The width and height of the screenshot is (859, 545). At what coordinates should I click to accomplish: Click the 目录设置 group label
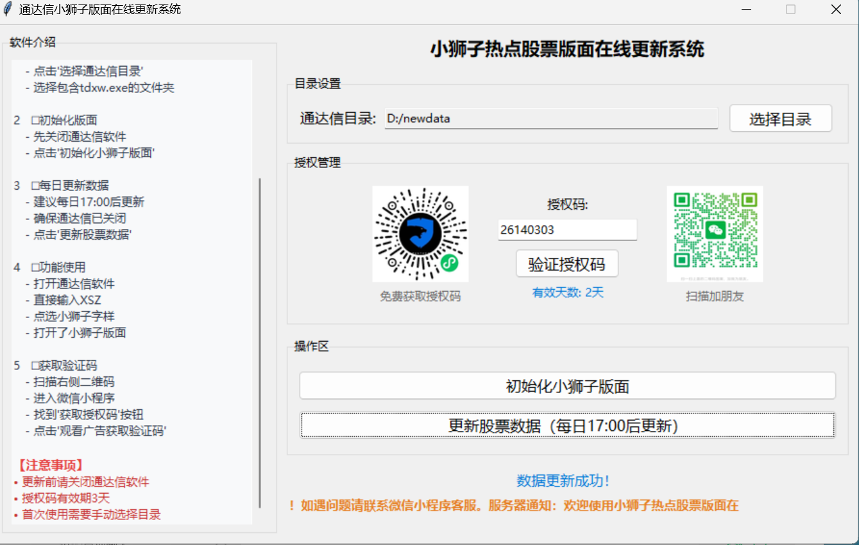coord(318,83)
